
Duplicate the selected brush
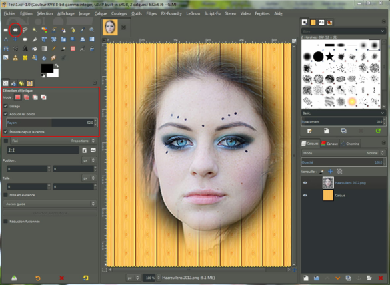coord(344,131)
